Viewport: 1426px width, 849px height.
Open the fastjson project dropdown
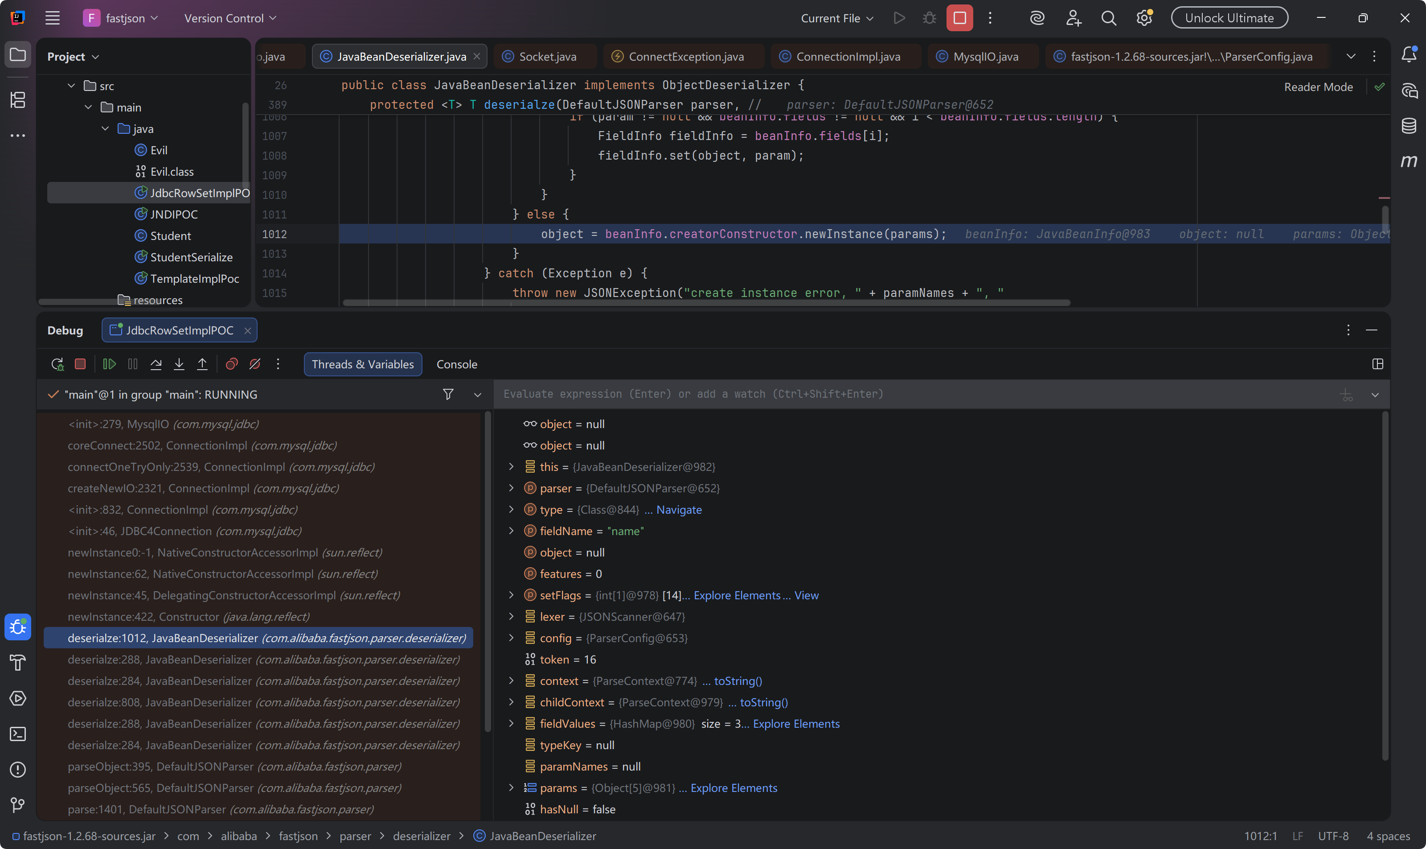(x=121, y=18)
